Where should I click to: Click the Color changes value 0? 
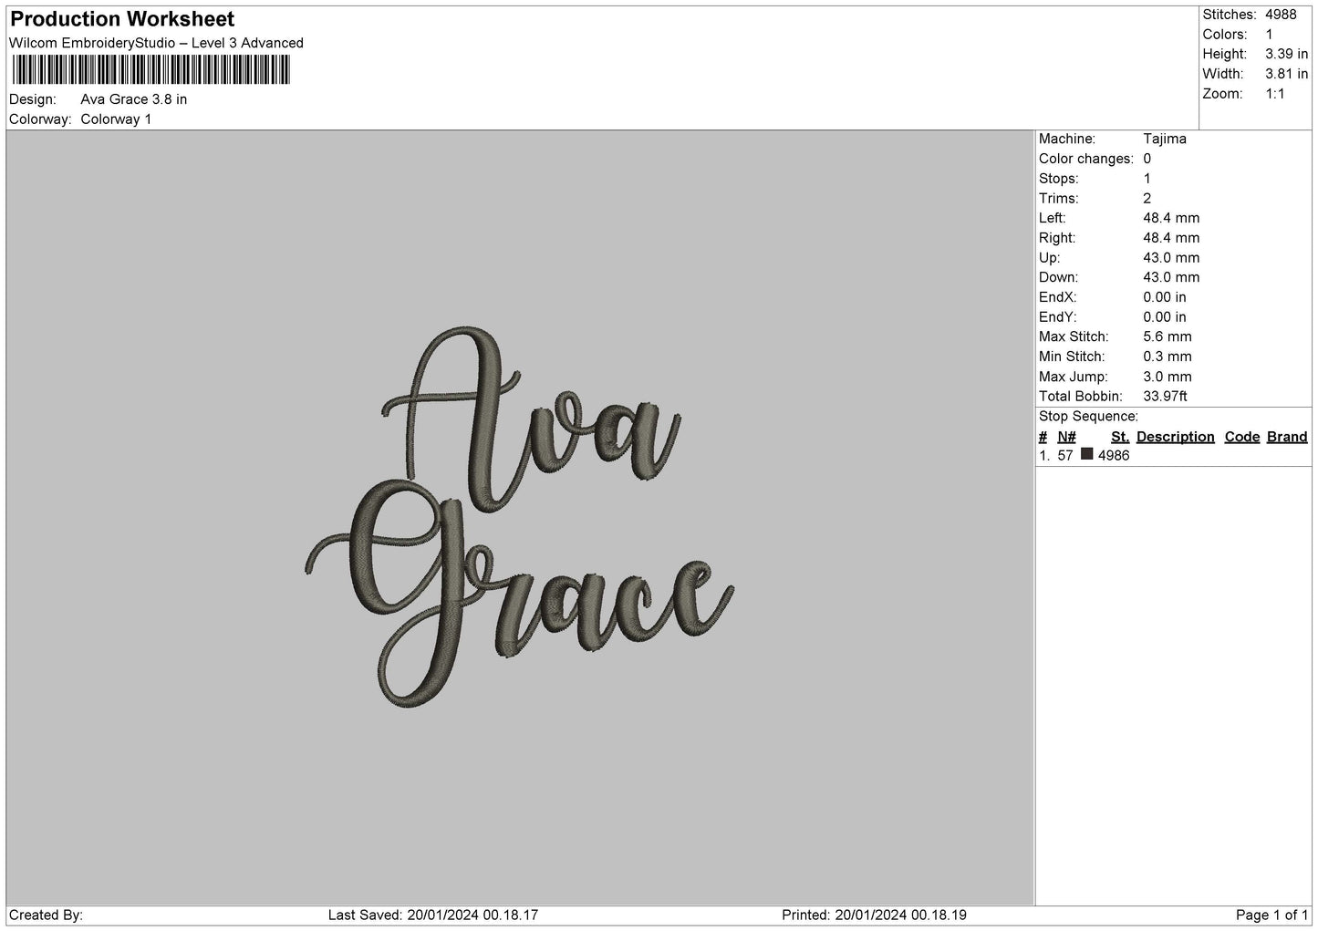point(1147,159)
